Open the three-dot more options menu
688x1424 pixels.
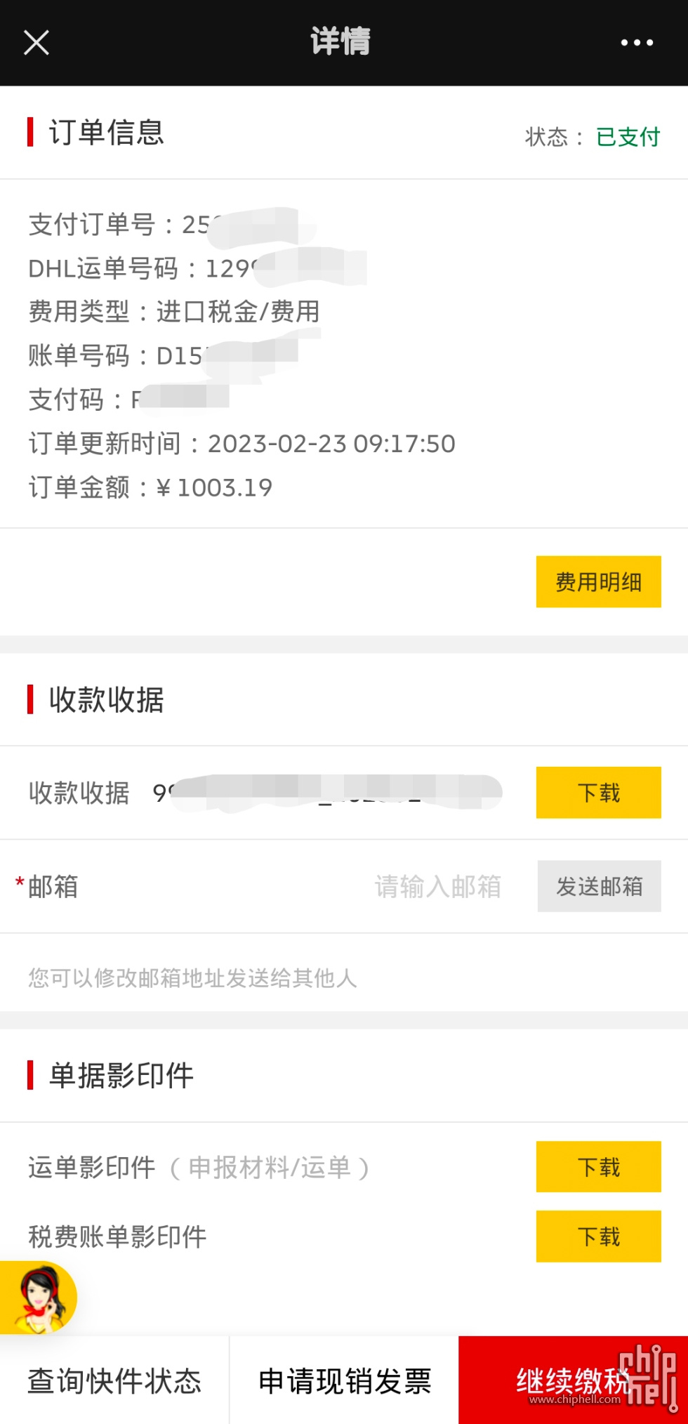click(637, 43)
